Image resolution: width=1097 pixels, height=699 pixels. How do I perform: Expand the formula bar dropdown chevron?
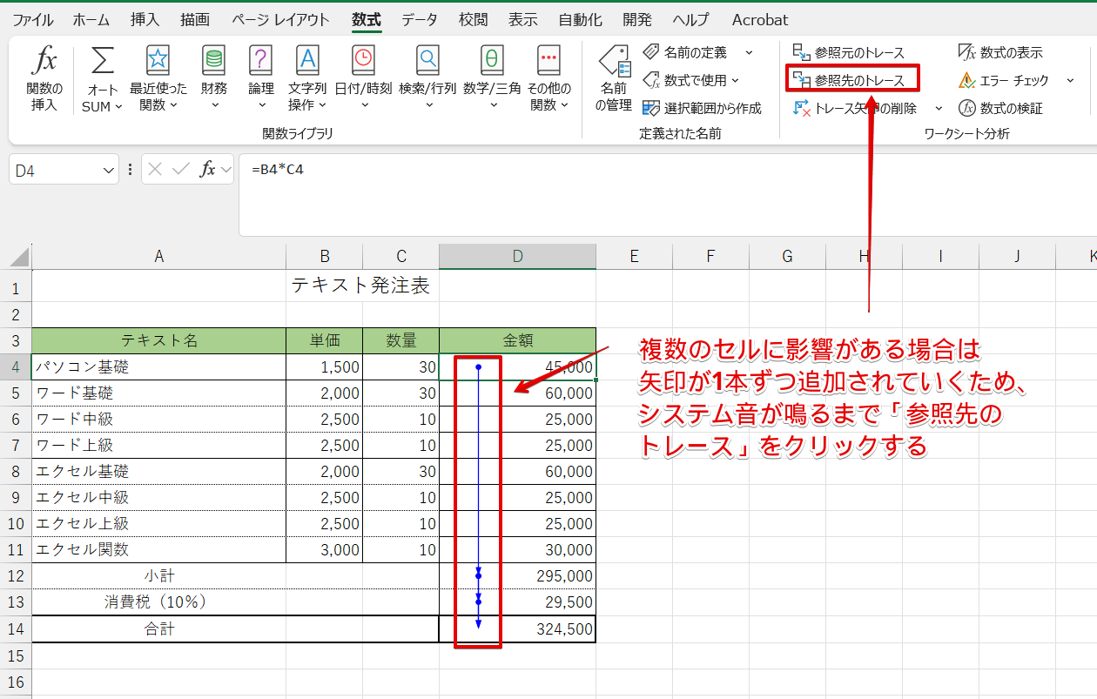(x=226, y=170)
